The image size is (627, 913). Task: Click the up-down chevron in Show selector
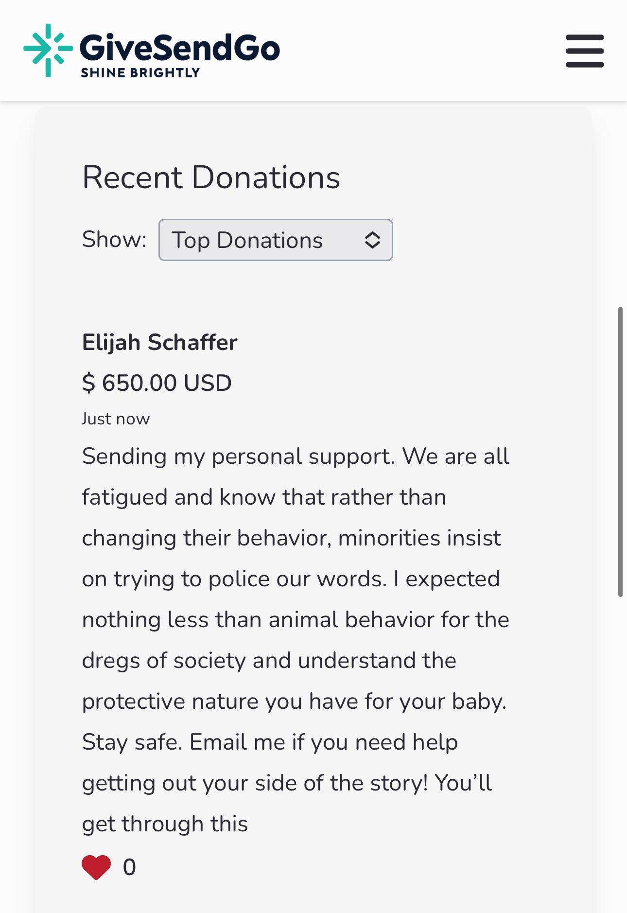click(x=372, y=240)
